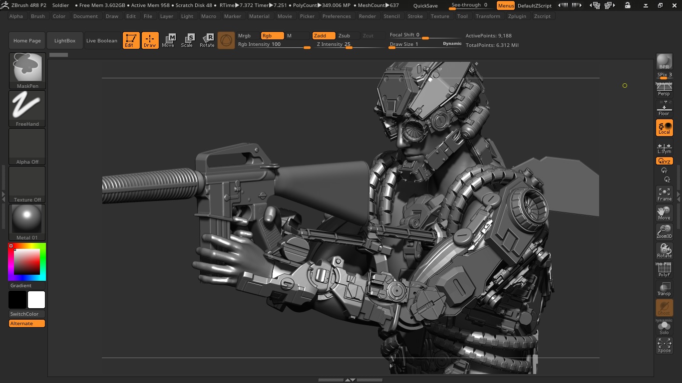
Task: Adjust the Rgb Intensity slider
Action: [274, 44]
